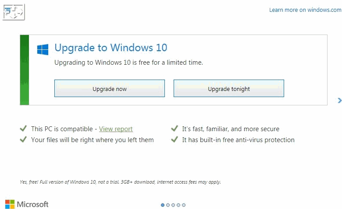Screen dimensions: 342x209
Task: Click the checkmark beside 'It's fast, familiar'
Action: [x=175, y=129]
